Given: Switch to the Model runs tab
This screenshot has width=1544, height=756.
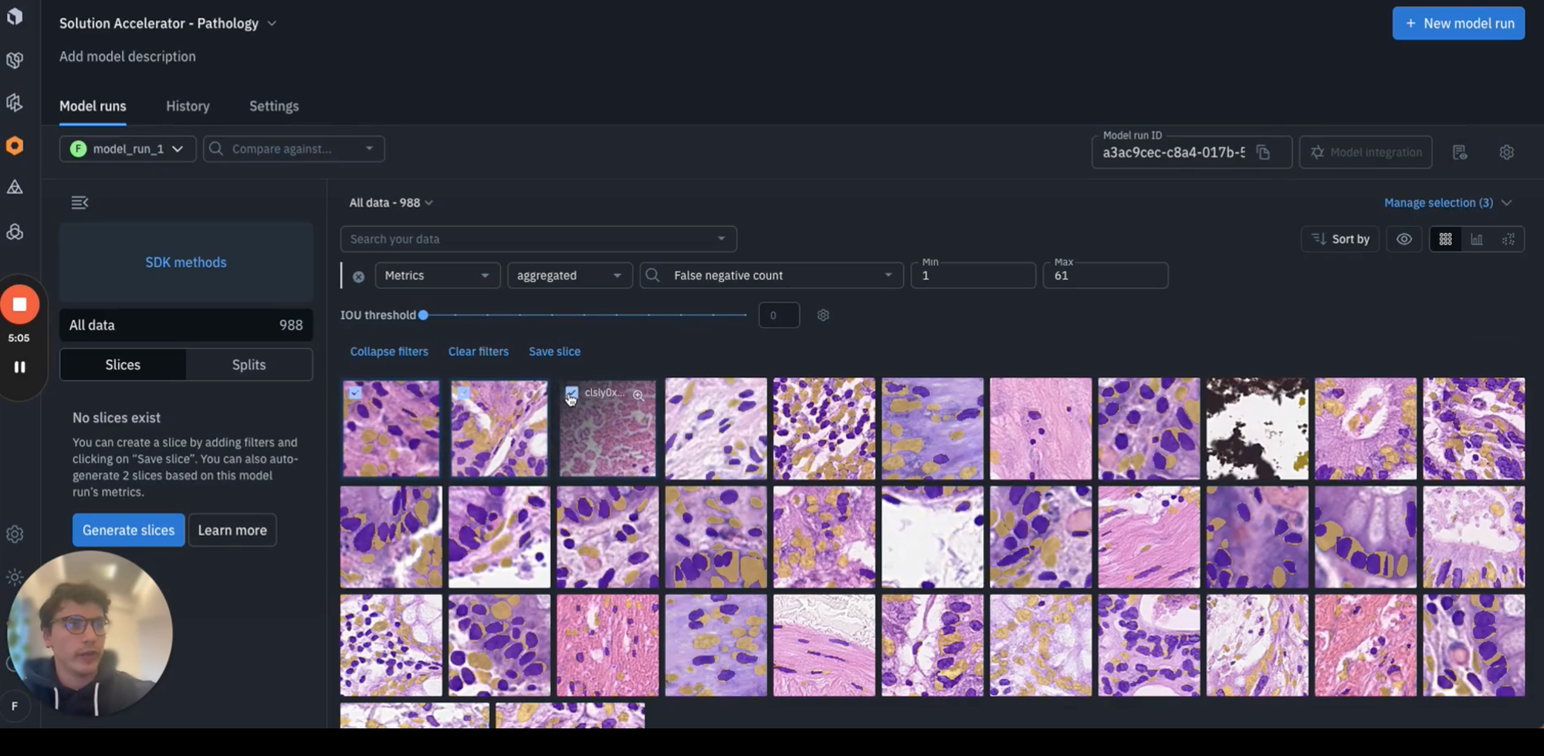Looking at the screenshot, I should 93,106.
